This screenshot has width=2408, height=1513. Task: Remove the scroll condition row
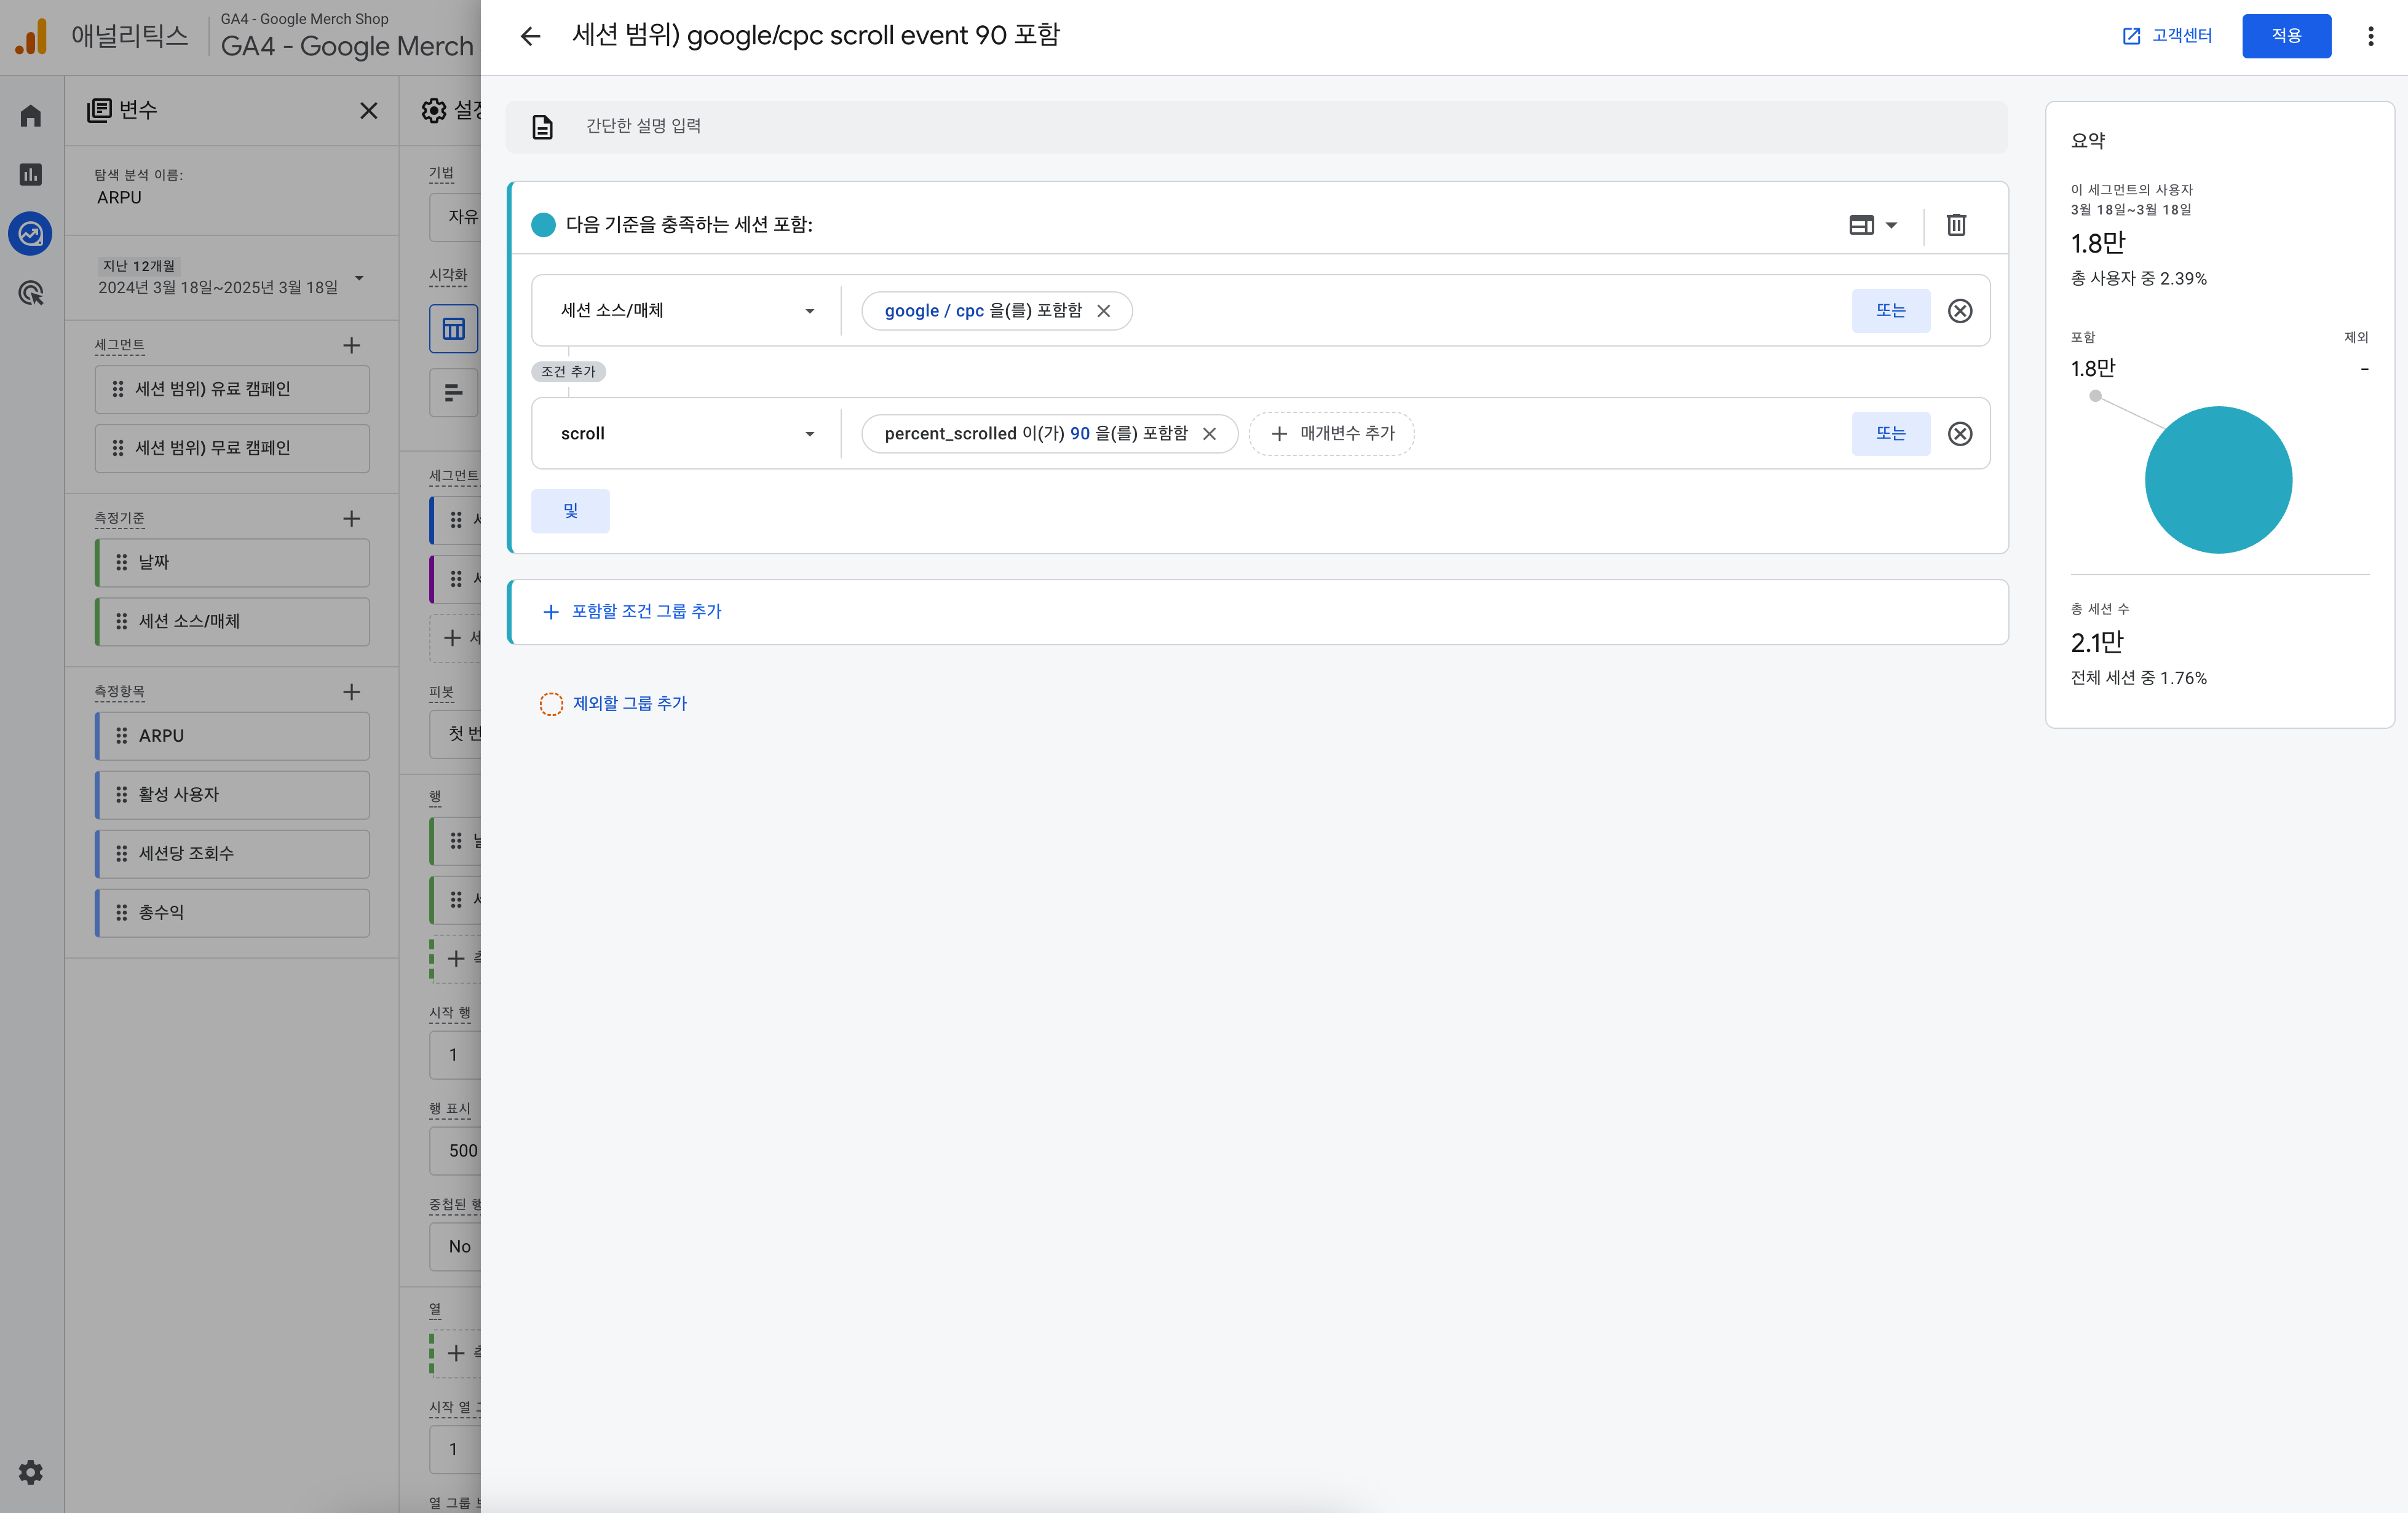(1959, 434)
